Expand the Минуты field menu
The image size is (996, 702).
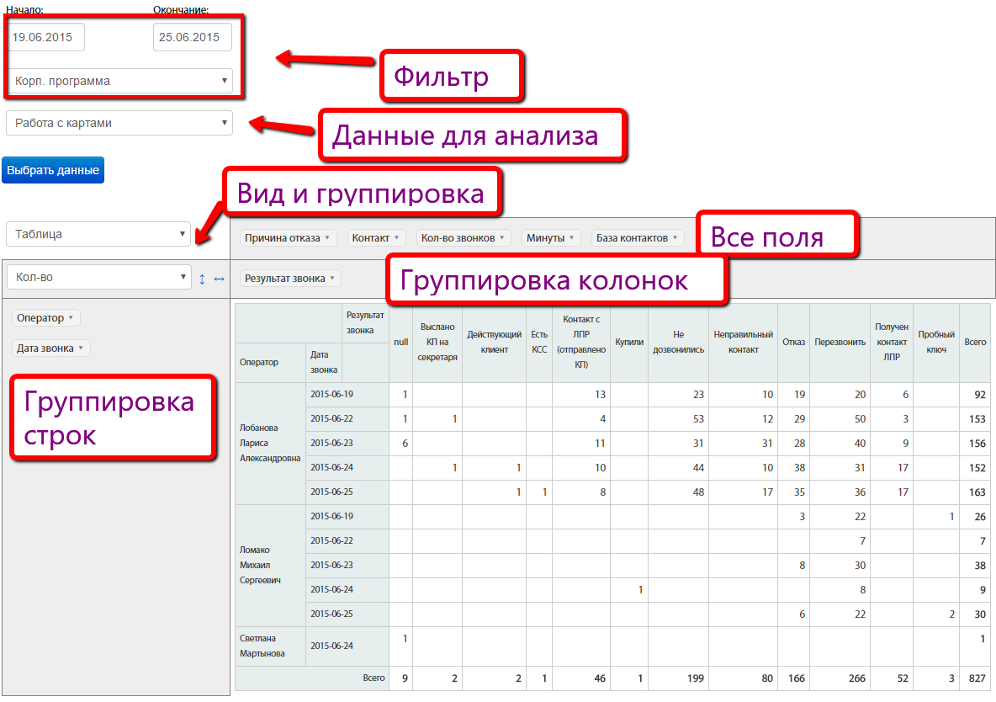[x=550, y=237]
